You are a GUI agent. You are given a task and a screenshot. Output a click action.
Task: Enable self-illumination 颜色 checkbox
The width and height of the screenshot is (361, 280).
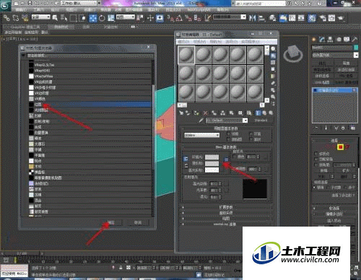(235, 157)
